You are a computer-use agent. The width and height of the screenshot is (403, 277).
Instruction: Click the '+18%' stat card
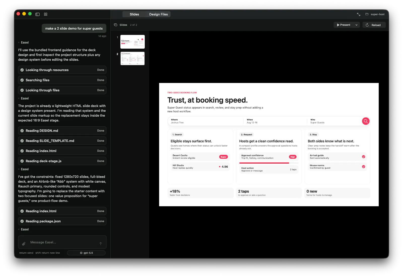(x=200, y=193)
